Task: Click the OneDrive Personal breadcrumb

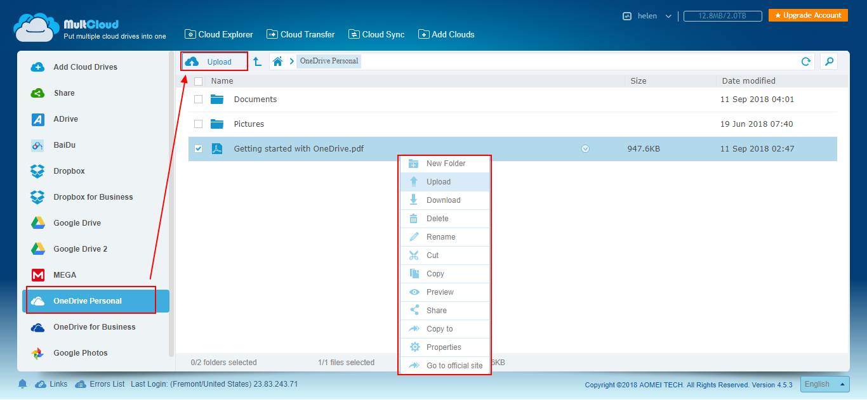Action: (x=329, y=61)
